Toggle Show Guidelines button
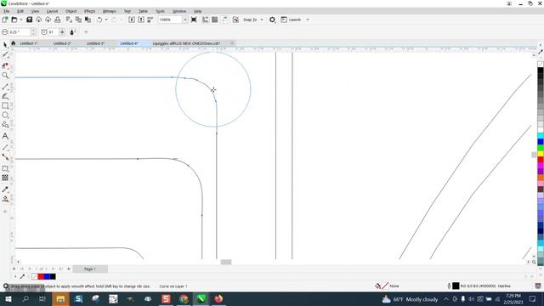Viewport: 544px width, 306px height. coord(224,20)
